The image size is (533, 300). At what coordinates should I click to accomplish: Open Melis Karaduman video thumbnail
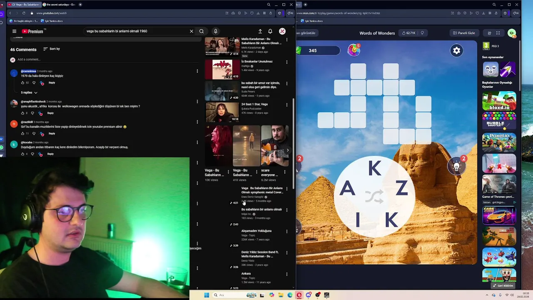[x=222, y=47]
